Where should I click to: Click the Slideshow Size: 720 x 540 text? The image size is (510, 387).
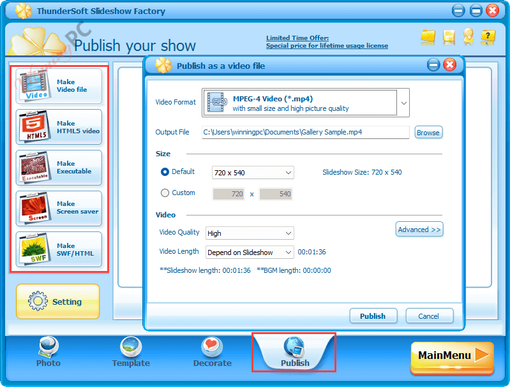pos(362,172)
